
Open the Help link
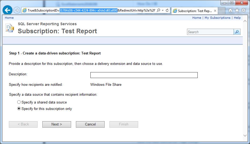pos(237,18)
